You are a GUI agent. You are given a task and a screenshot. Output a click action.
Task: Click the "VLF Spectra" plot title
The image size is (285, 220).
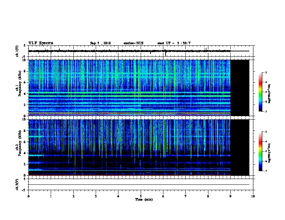pyautogui.click(x=41, y=43)
